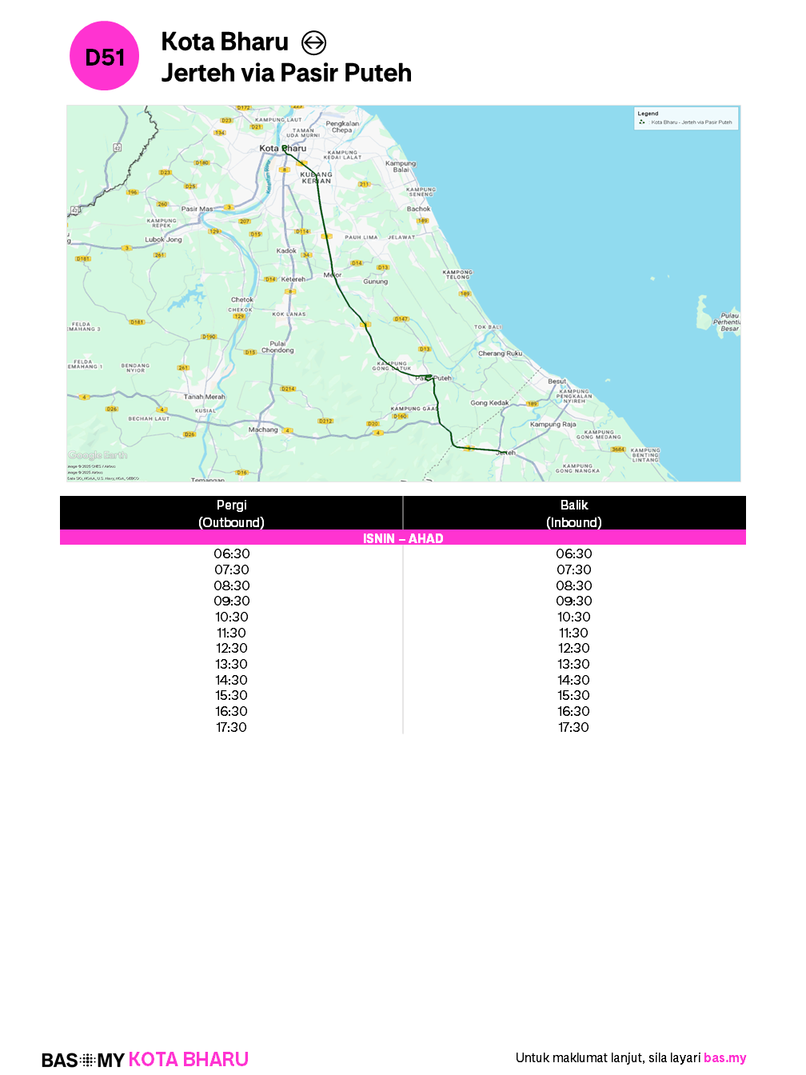This screenshot has height=1075, width=806.
Task: Click the D214 road marker on the map
Action: click(288, 389)
